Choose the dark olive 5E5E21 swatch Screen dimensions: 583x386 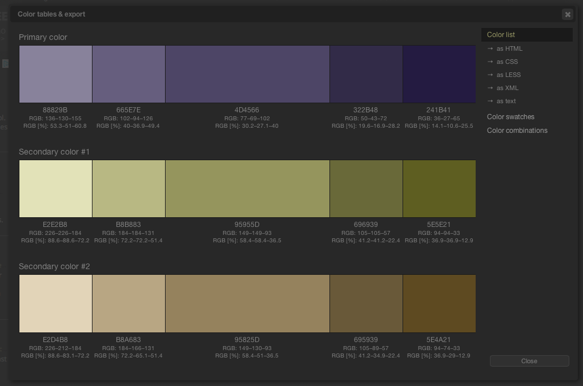[x=439, y=189]
